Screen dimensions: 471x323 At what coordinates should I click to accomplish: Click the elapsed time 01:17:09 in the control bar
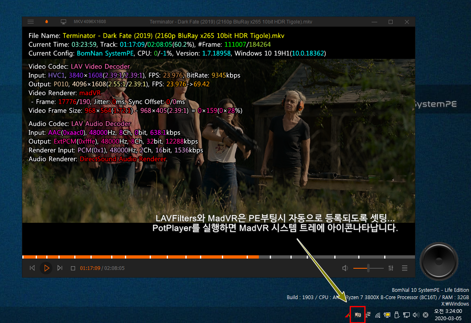(90, 268)
